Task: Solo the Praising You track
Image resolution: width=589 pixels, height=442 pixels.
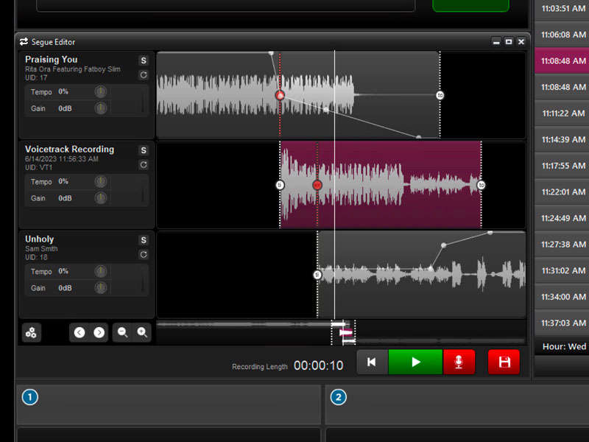Action: click(x=144, y=60)
